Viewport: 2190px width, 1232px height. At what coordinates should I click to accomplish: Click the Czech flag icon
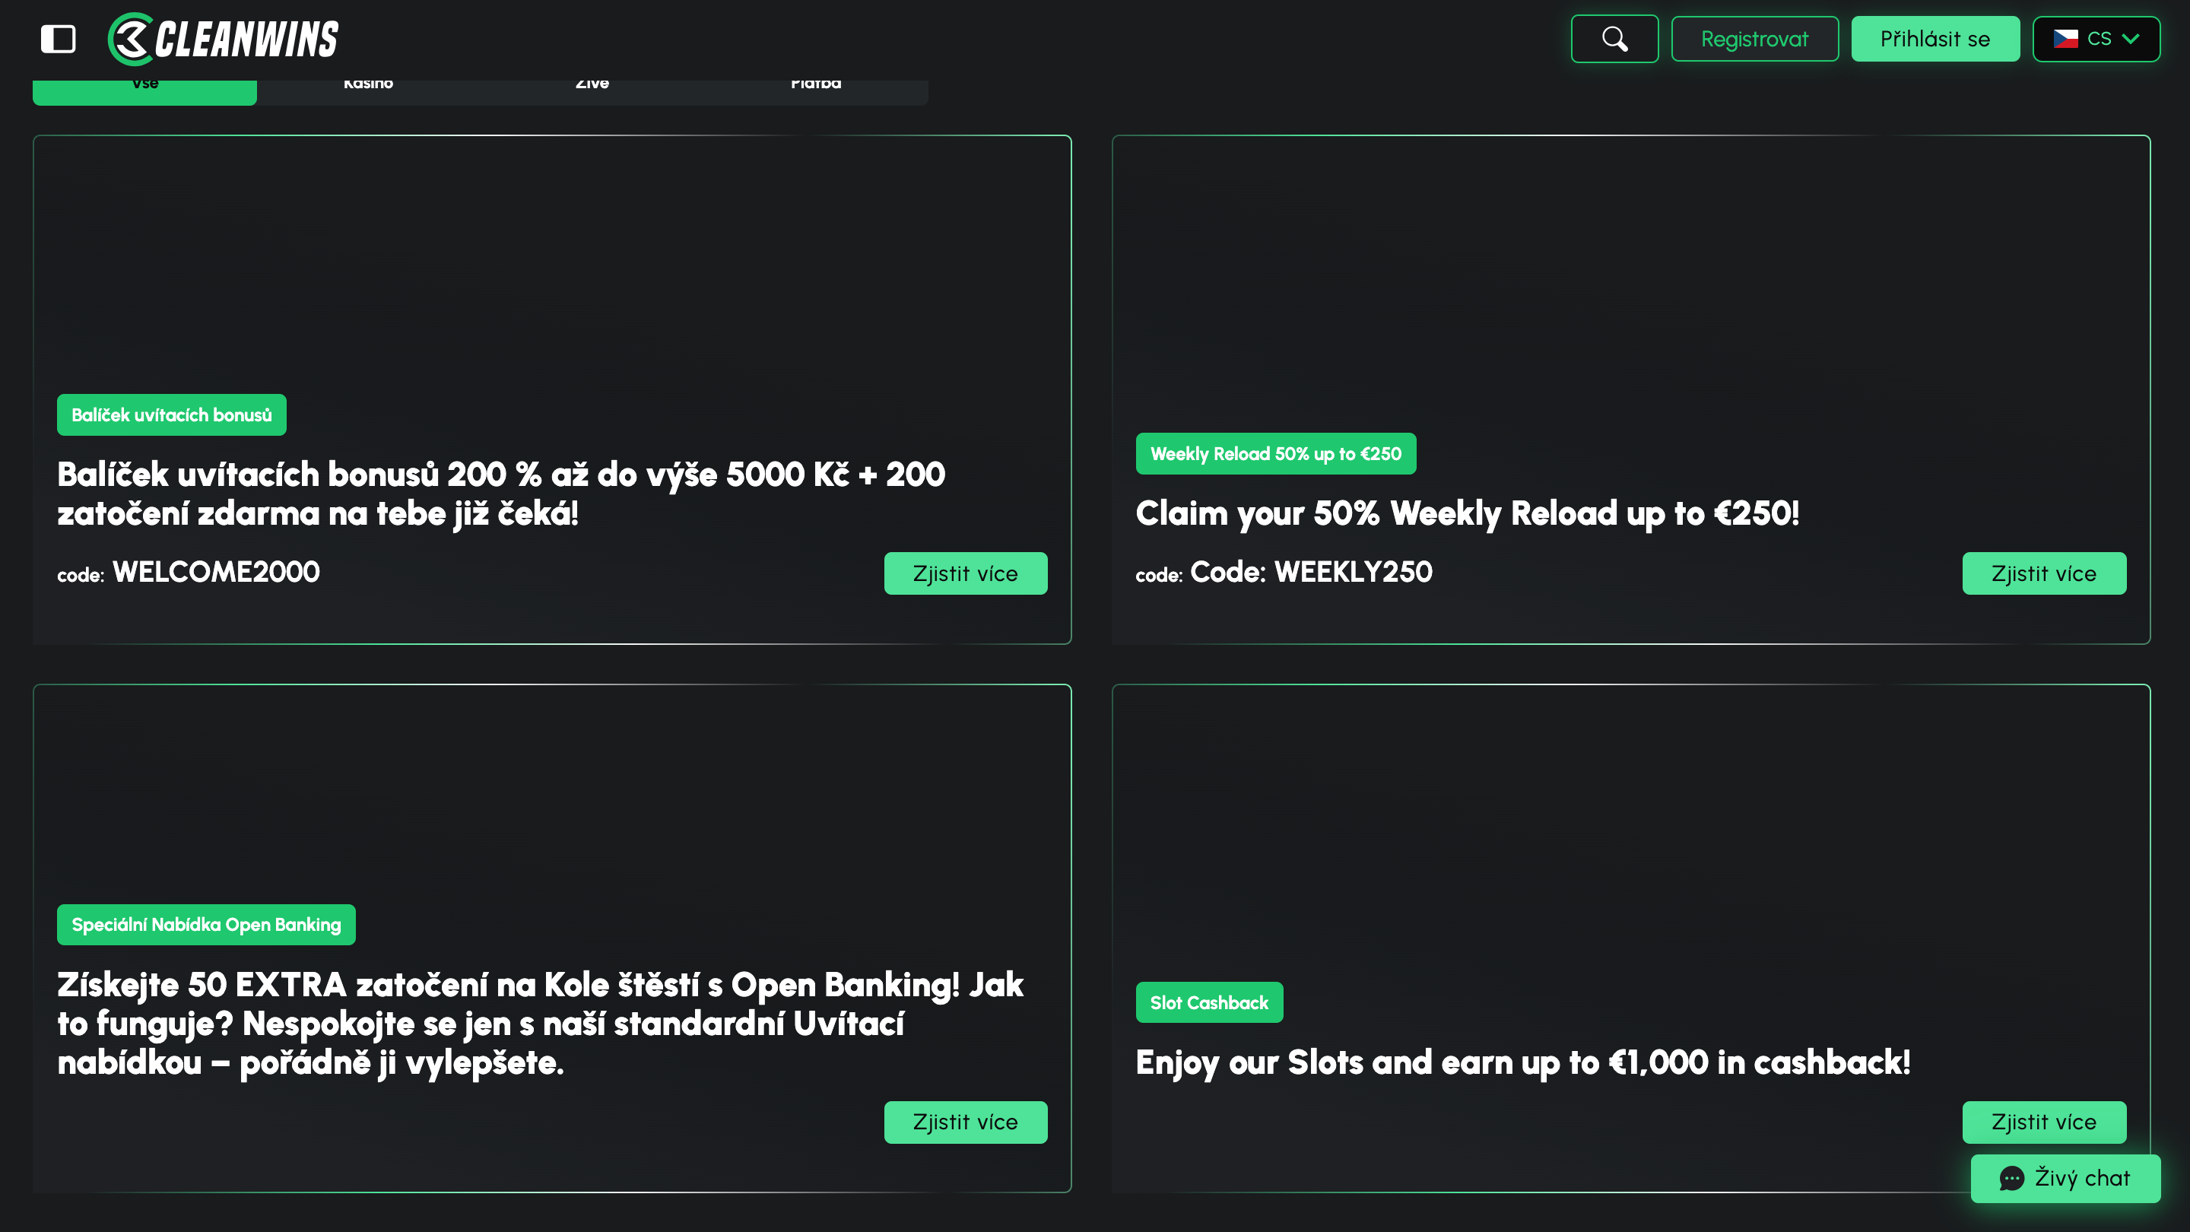2065,38
